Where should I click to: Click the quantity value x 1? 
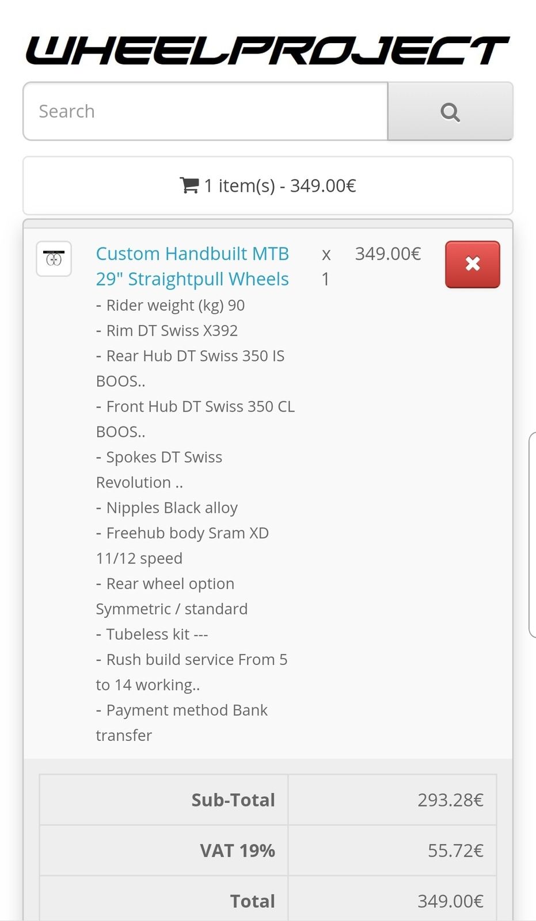point(325,266)
